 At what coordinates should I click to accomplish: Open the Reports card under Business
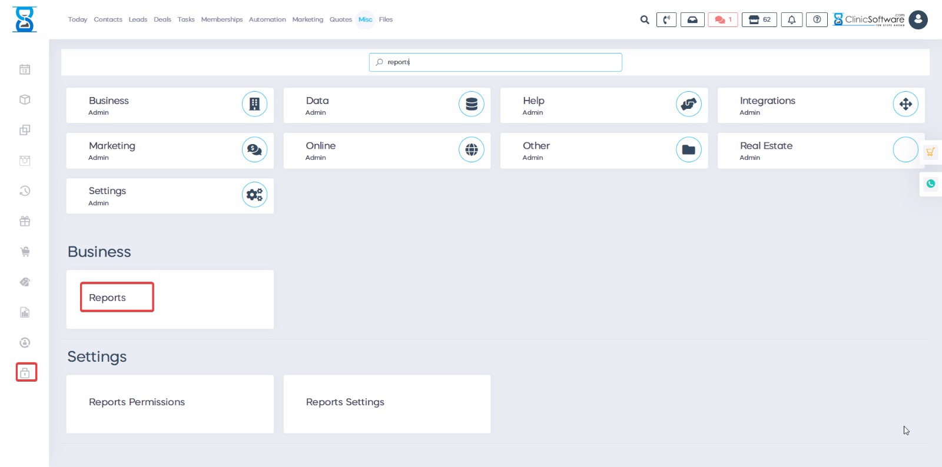point(117,298)
